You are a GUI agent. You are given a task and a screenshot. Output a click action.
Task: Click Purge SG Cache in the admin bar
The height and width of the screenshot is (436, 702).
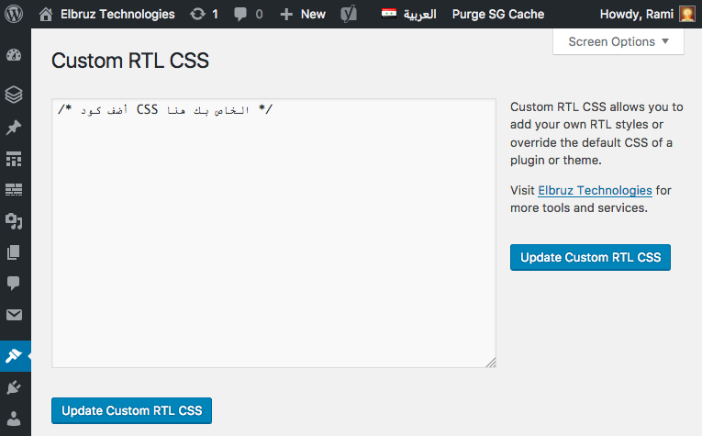click(x=497, y=14)
